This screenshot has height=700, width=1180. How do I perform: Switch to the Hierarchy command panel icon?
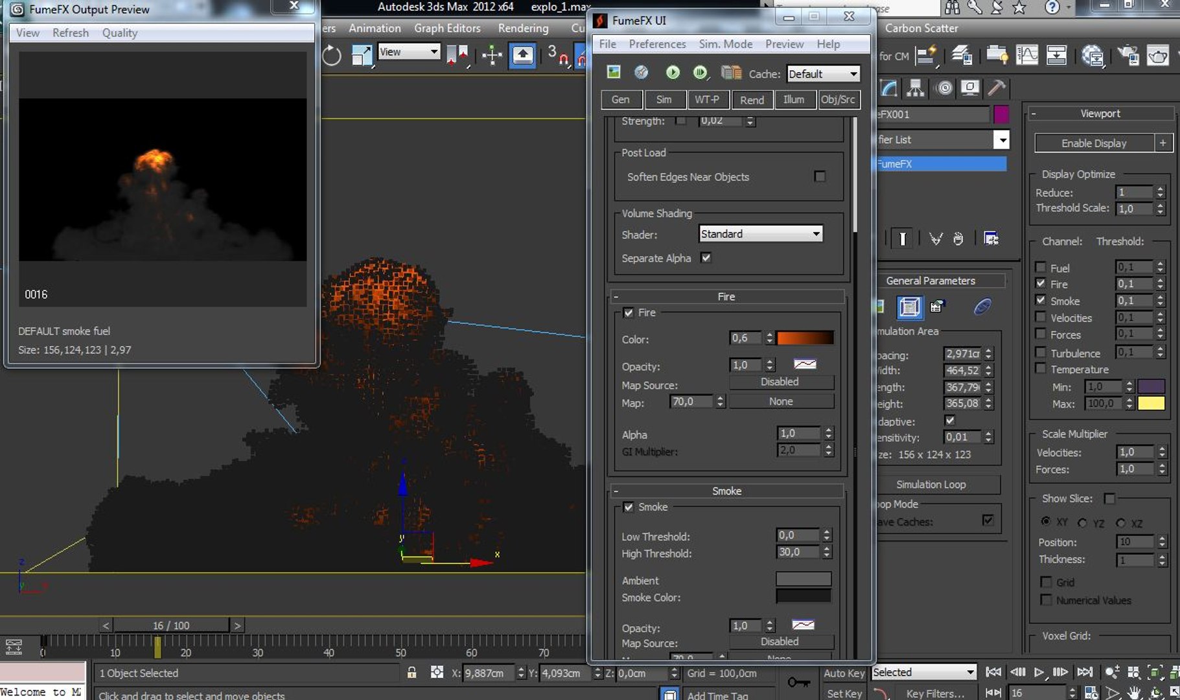click(x=915, y=87)
